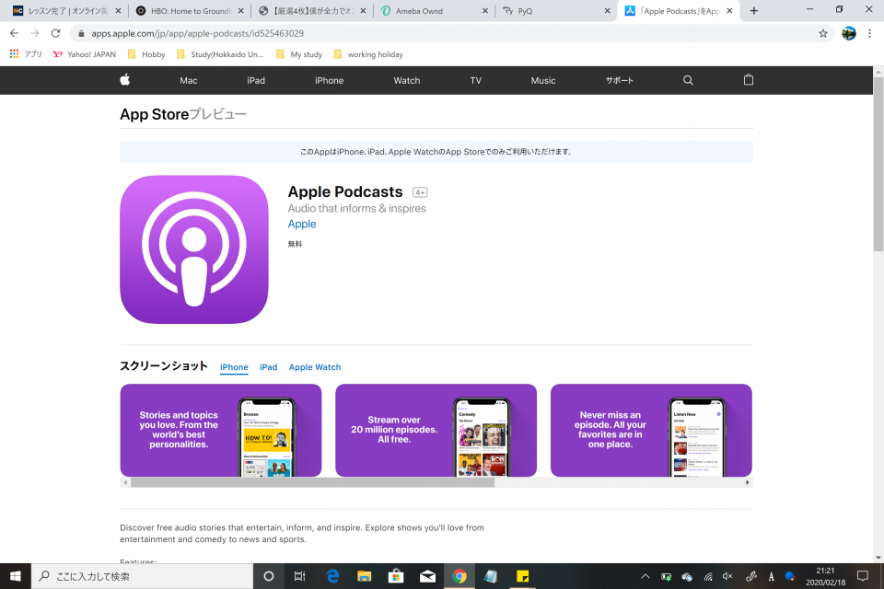
Task: Click the page vertical scrollbar thumb
Action: click(x=878, y=164)
